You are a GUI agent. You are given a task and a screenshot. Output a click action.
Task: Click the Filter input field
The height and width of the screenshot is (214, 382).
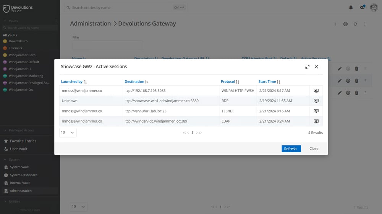tap(107, 45)
